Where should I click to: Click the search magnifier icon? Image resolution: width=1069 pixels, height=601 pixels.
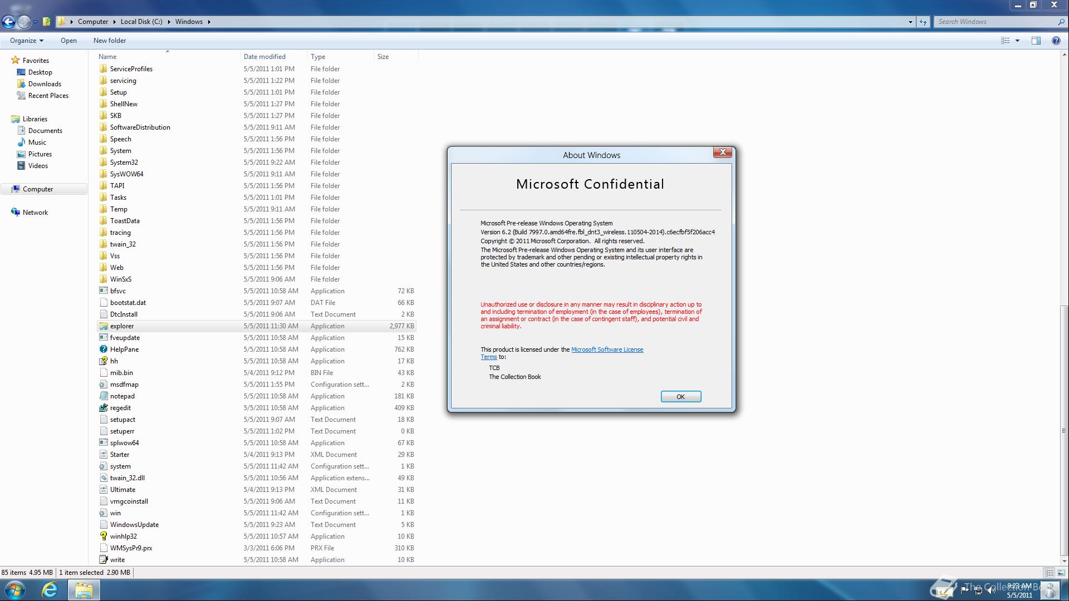[x=1061, y=22]
